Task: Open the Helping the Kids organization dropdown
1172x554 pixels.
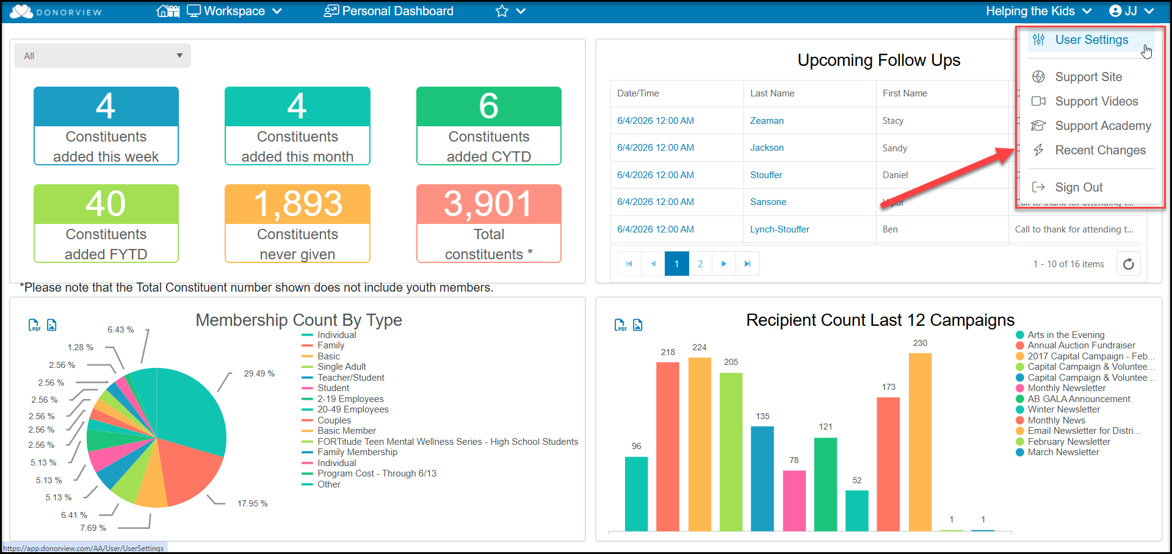Action: (1039, 11)
